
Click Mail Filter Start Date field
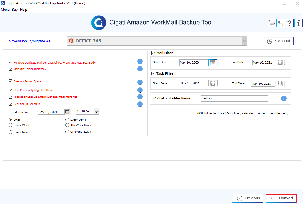click(x=193, y=62)
